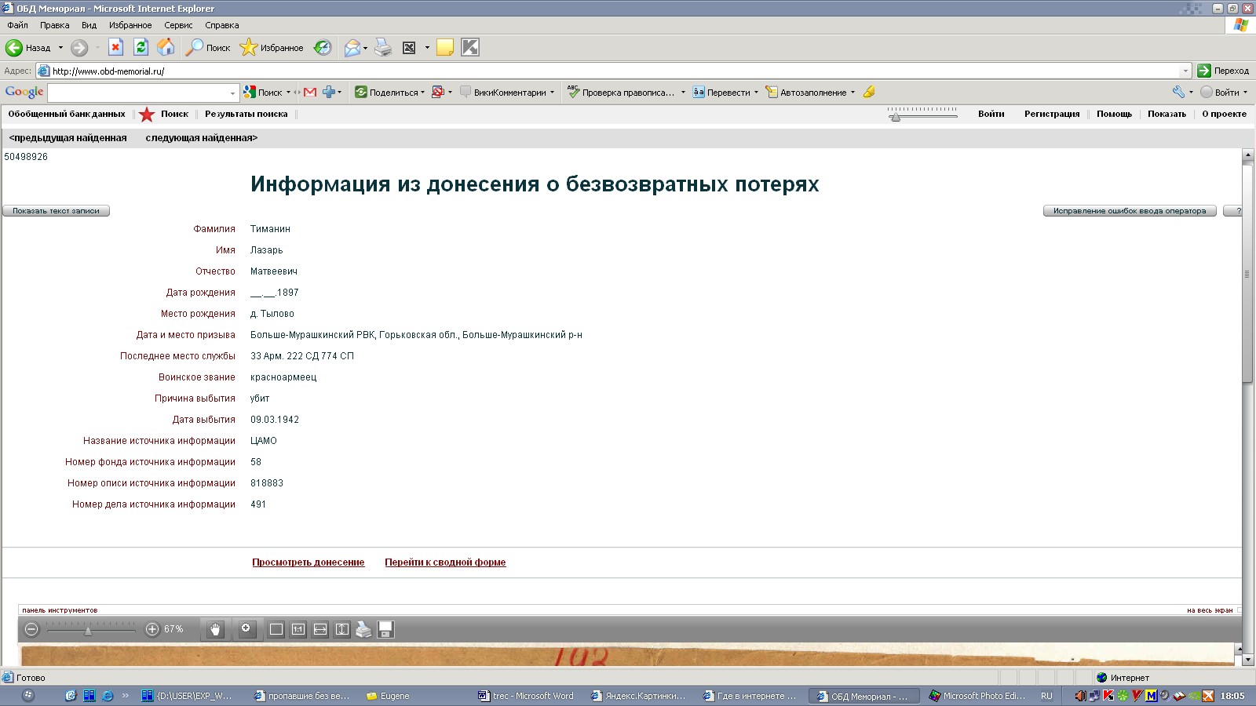Viewport: 1256px width, 706px height.
Task: Fit document to width in viewer
Action: (x=320, y=629)
